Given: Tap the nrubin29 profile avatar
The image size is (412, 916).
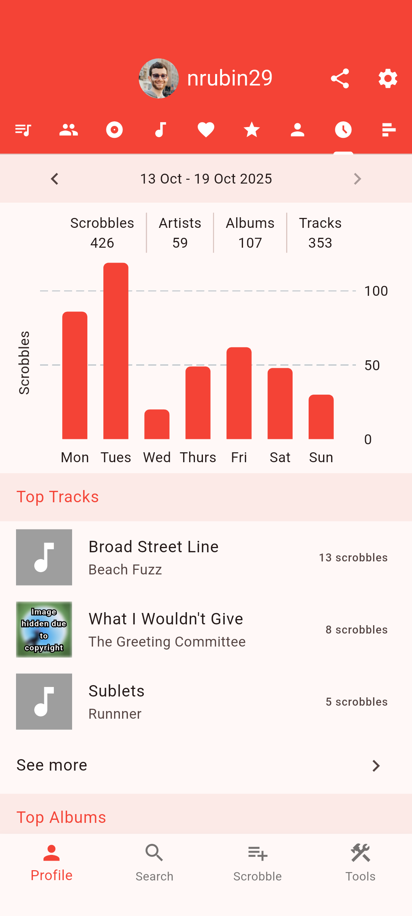Looking at the screenshot, I should 159,79.
